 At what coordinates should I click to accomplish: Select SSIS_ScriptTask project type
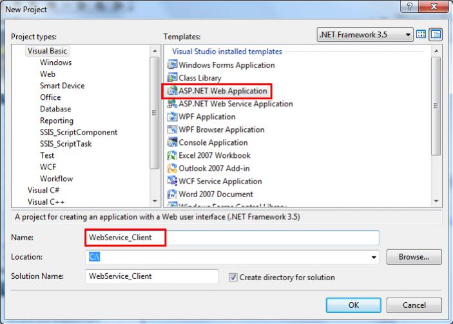66,144
